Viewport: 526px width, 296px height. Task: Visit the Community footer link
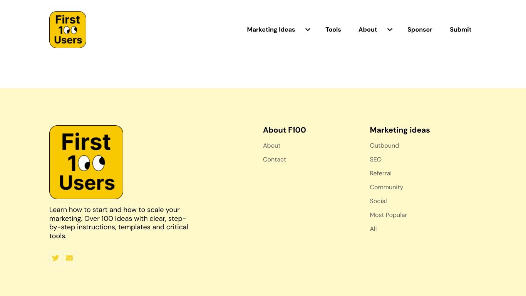pos(387,187)
